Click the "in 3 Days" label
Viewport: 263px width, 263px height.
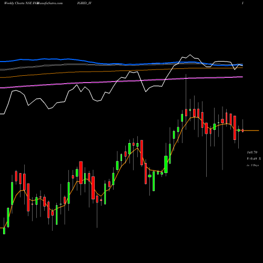[x=252, y=165]
